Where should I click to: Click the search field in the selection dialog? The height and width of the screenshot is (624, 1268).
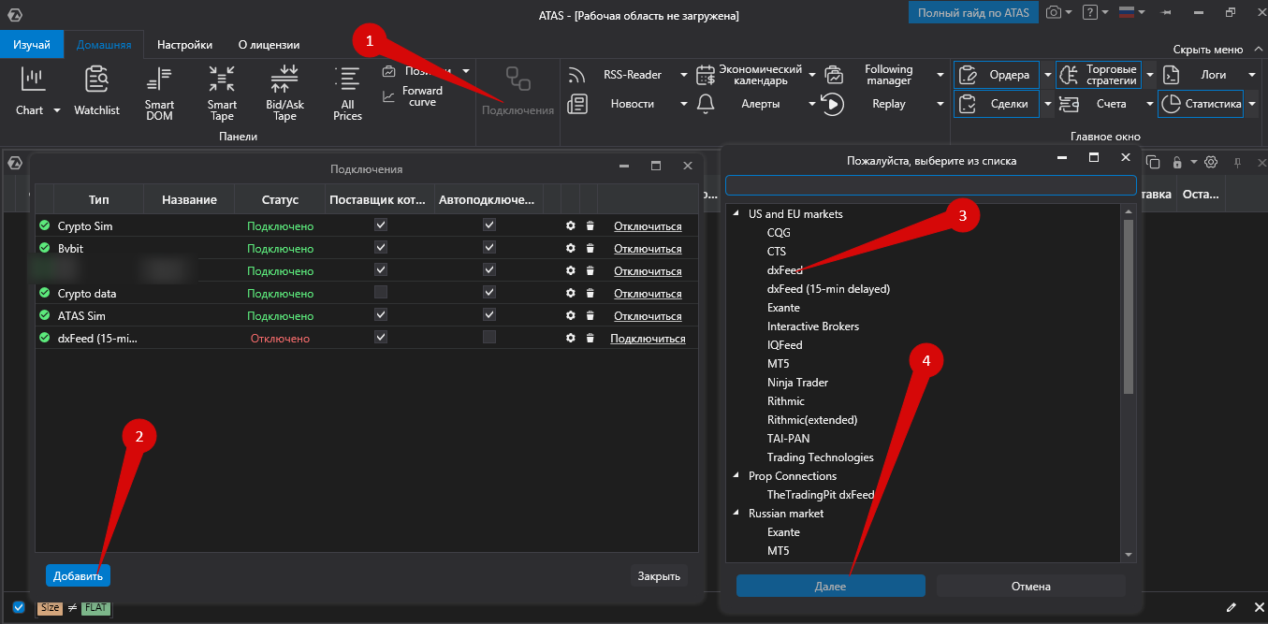[x=930, y=184]
